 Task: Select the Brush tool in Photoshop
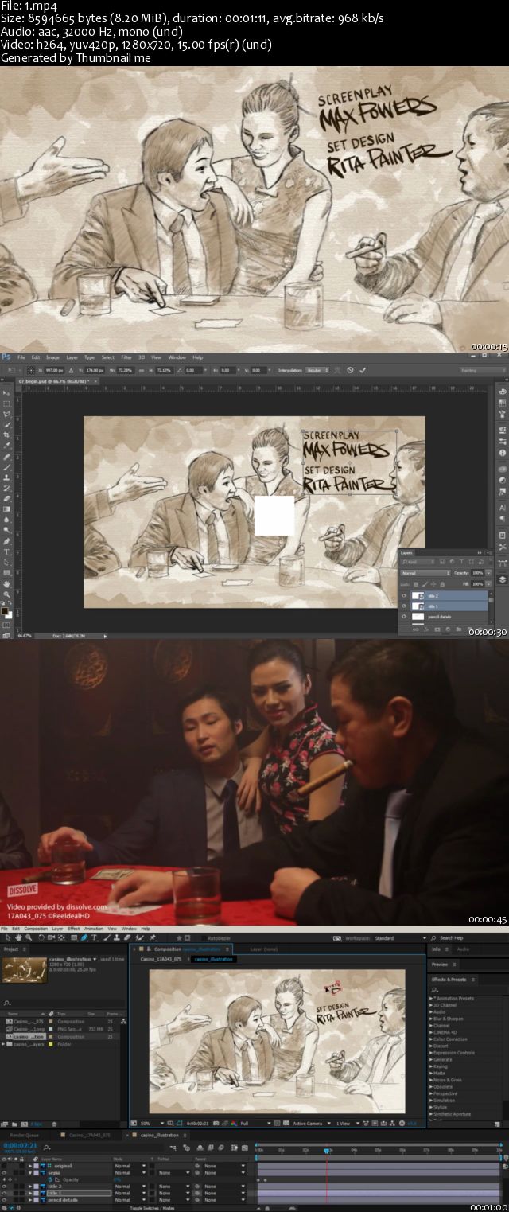tap(6, 467)
